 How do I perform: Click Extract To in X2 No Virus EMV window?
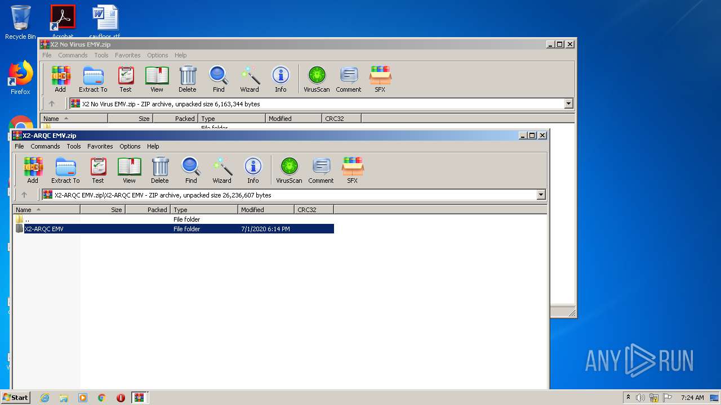coord(93,79)
